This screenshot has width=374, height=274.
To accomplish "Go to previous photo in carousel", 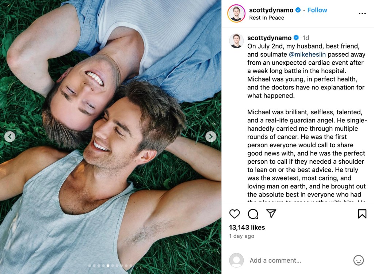I will 10,137.
